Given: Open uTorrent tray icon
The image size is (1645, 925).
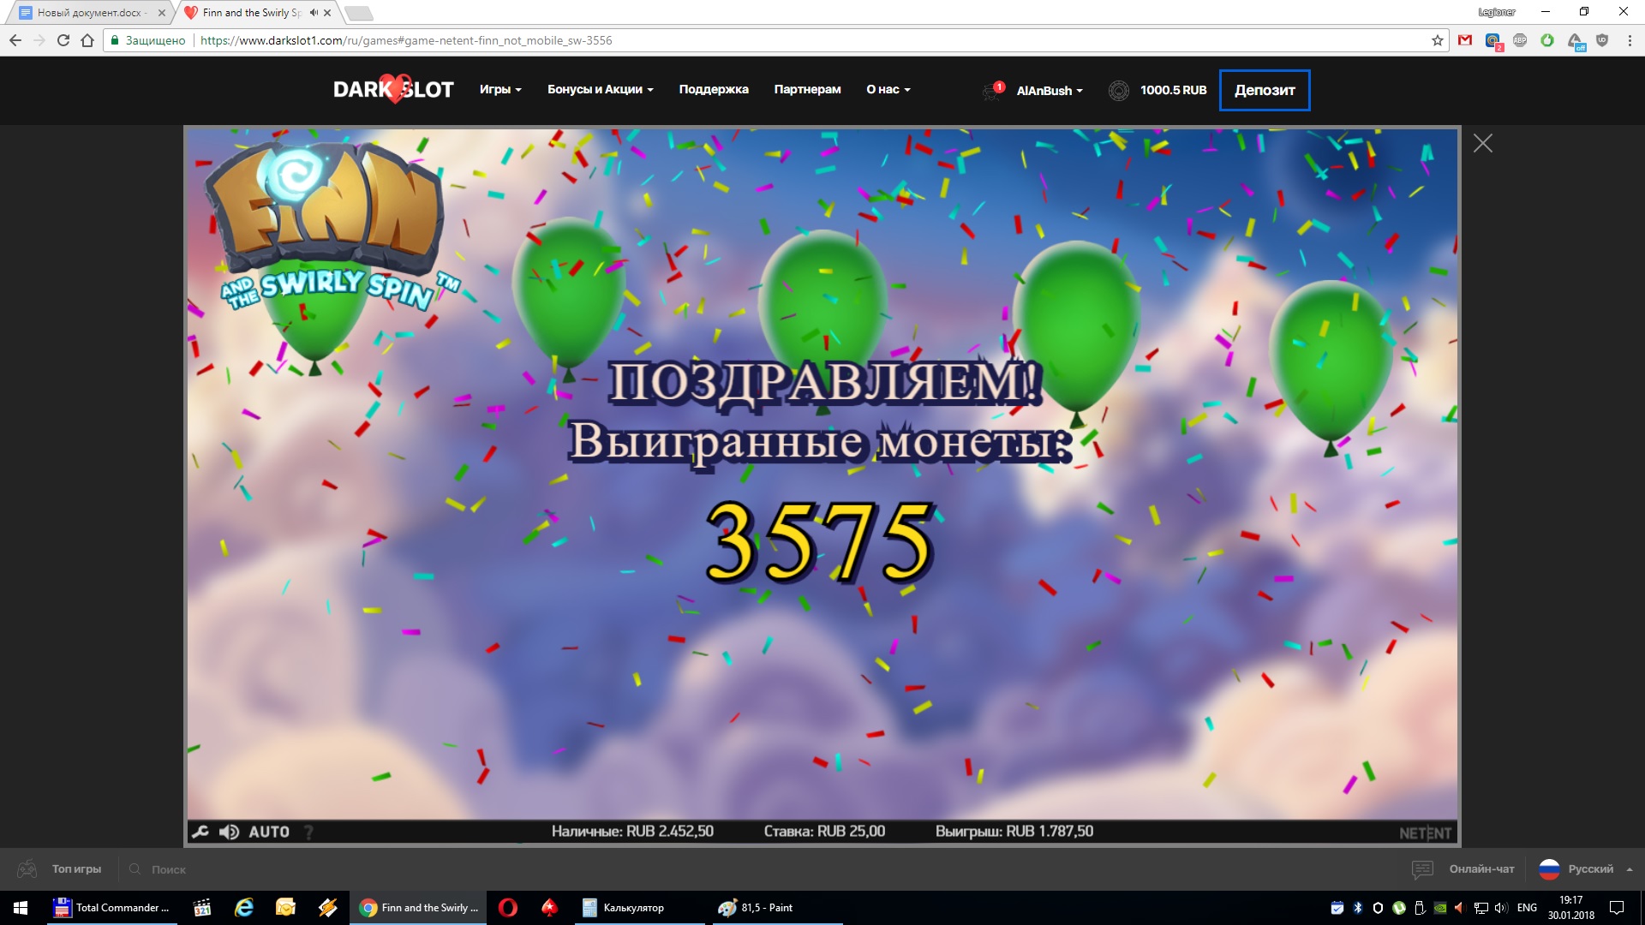Looking at the screenshot, I should click(1399, 908).
